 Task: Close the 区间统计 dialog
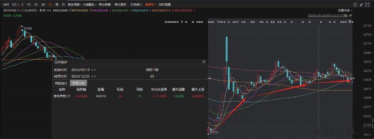(204, 62)
